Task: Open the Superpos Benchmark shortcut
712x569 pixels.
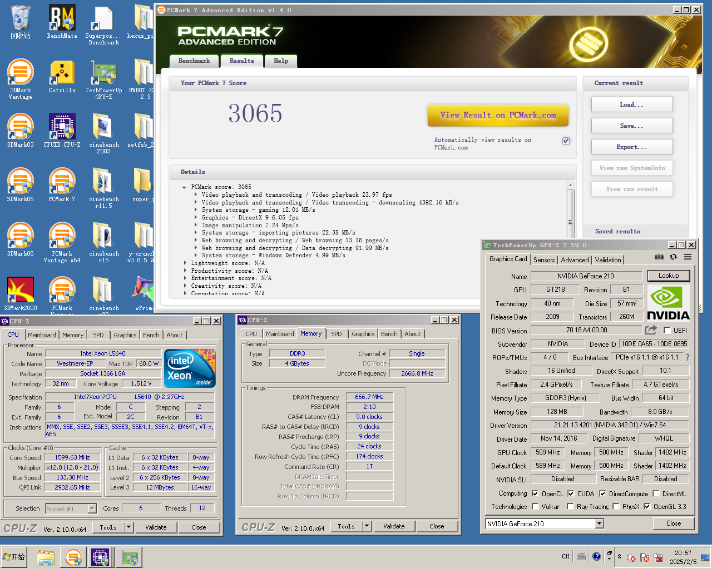Action: (103, 26)
